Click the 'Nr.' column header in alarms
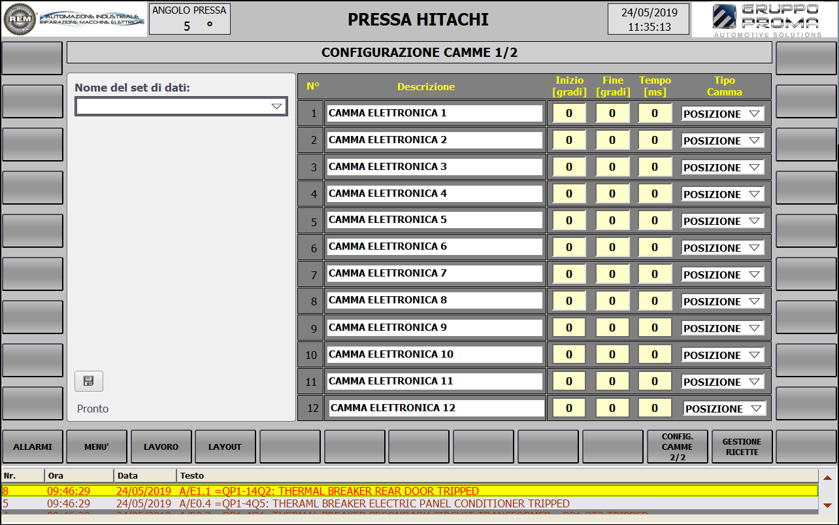 [23, 475]
